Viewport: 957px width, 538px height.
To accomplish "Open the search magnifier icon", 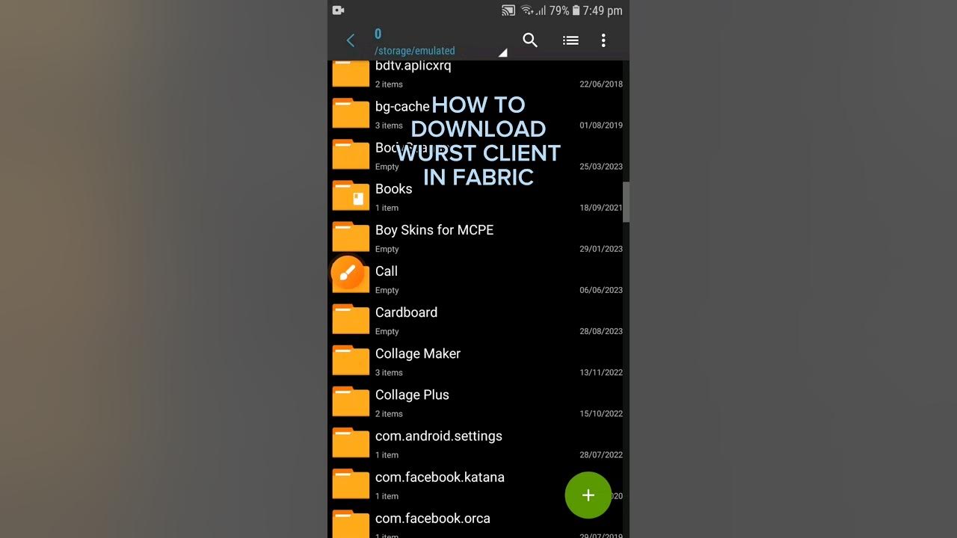I will [530, 40].
